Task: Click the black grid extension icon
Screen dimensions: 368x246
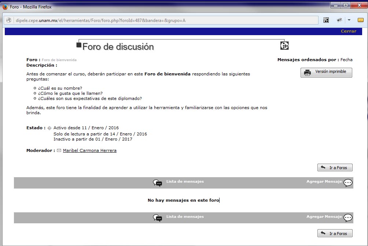Action: (326, 20)
